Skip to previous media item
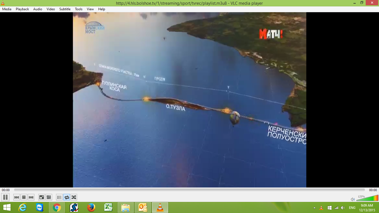Screen dimensions: 379x213 pyautogui.click(x=17, y=197)
